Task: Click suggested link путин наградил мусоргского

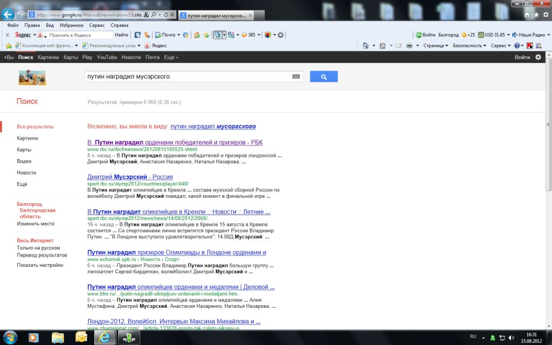Action: (213, 127)
